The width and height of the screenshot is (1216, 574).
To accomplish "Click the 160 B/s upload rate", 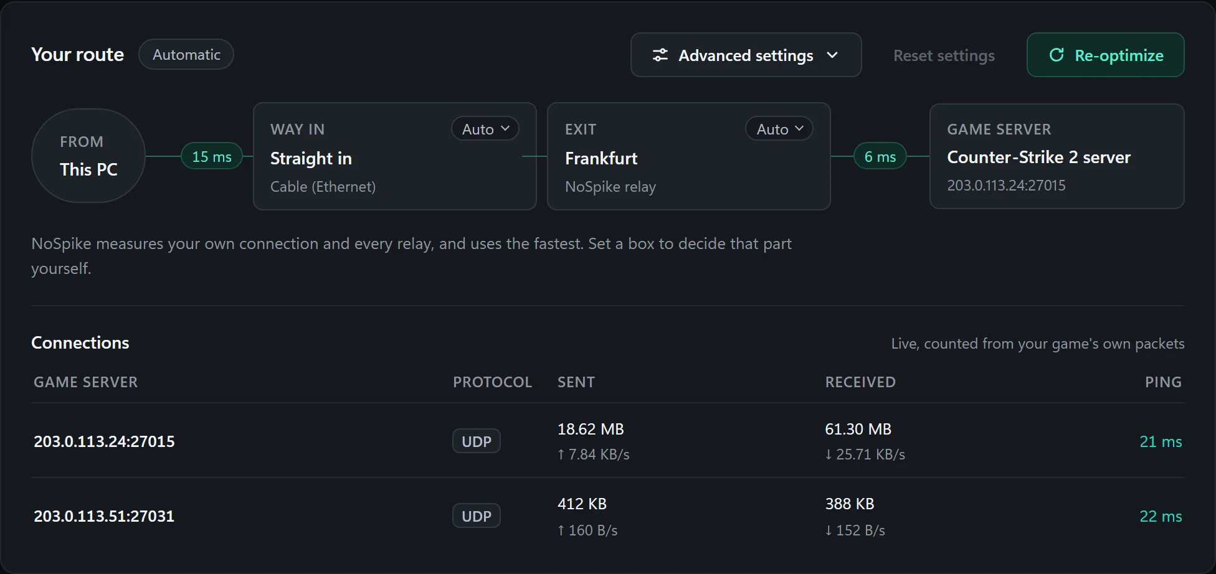I will point(587,530).
